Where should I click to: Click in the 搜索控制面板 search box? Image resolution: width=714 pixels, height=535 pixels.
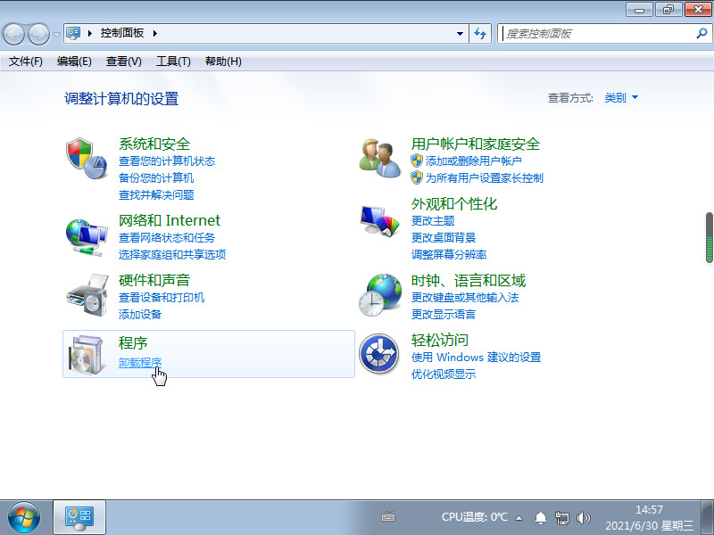coord(596,34)
